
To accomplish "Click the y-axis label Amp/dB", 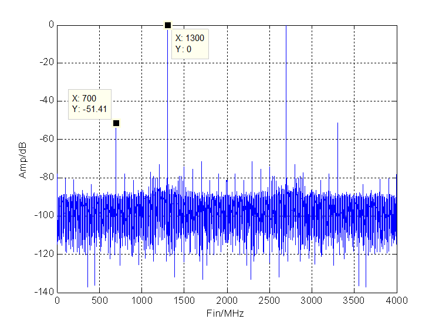I will [x=22, y=160].
